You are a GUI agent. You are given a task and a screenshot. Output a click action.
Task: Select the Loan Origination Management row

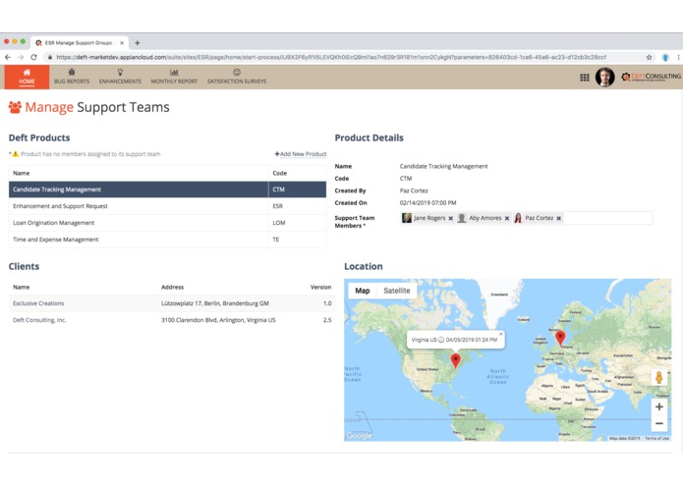point(167,223)
